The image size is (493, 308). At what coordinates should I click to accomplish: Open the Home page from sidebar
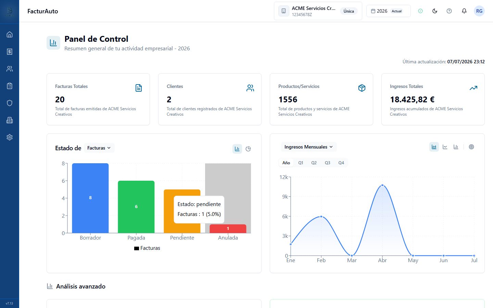coord(10,35)
